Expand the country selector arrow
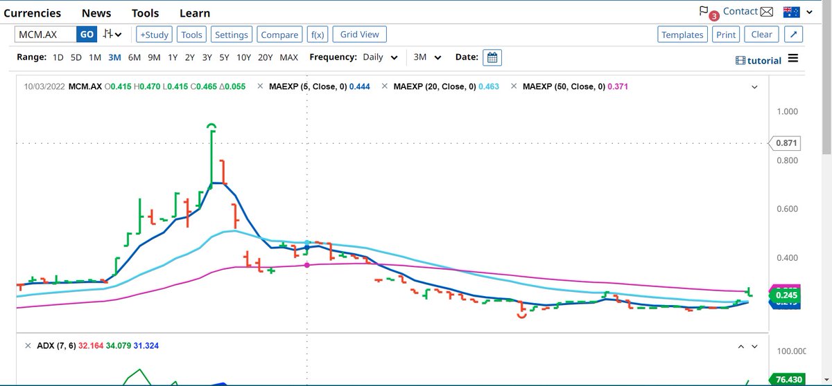Viewport: 832px width, 386px height. click(811, 12)
